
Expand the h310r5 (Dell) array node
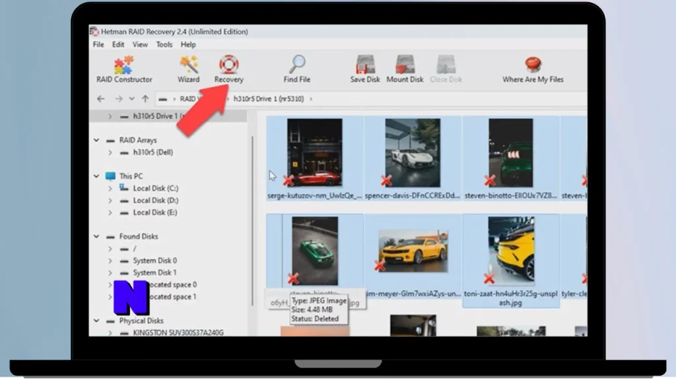point(110,152)
